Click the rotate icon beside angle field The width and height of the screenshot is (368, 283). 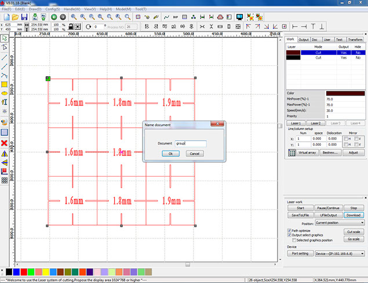88,27
